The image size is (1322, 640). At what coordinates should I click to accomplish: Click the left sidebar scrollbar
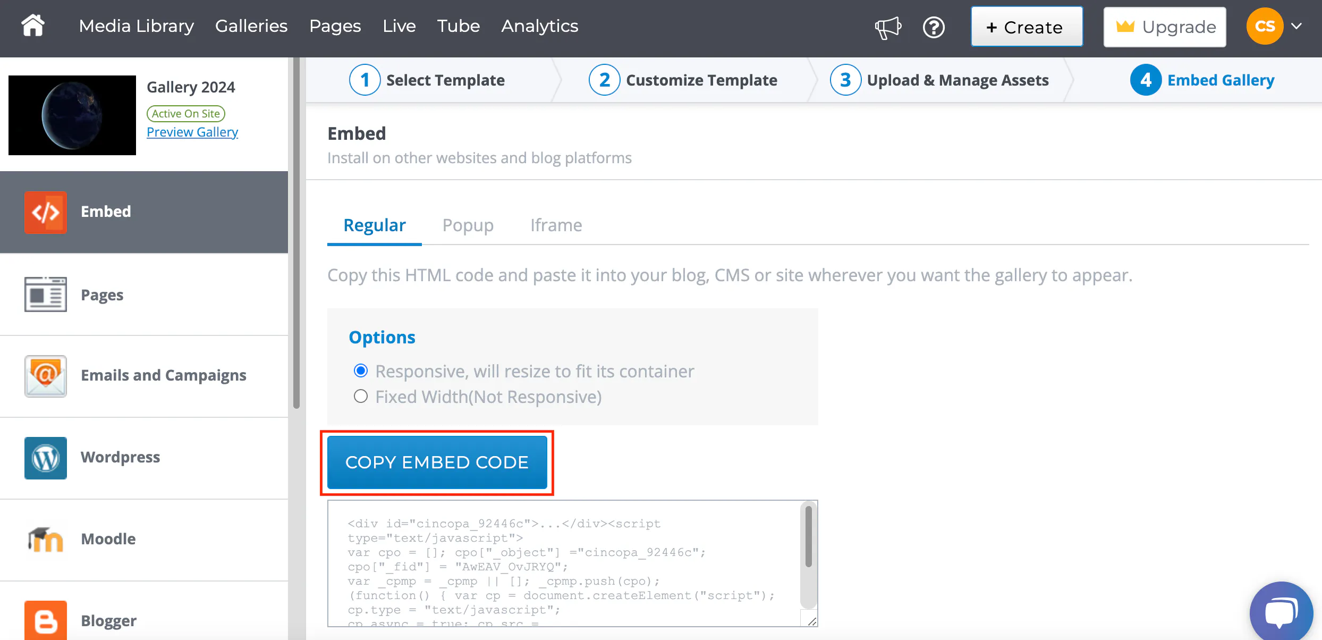[296, 233]
